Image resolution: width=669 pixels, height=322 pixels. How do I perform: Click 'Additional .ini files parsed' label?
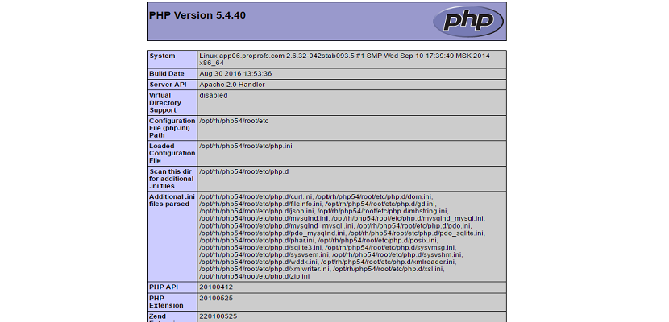172,200
